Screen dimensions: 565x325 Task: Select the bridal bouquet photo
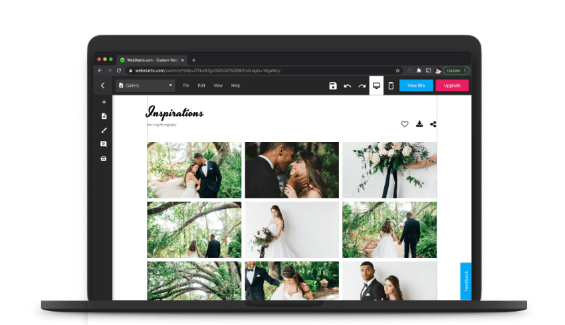(390, 170)
